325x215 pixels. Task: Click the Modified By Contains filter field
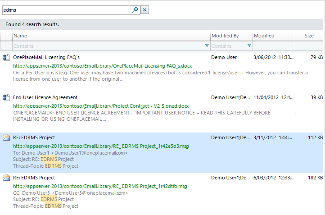227,46
